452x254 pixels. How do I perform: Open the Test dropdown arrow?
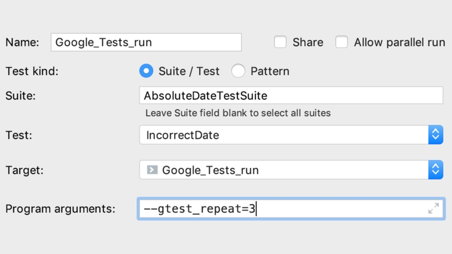click(x=435, y=135)
